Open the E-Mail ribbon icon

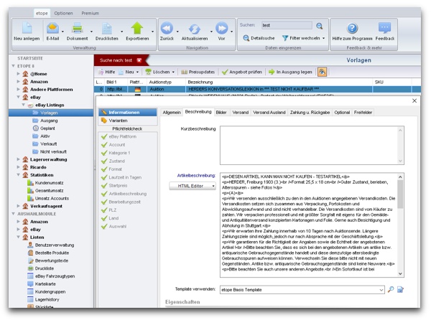52,28
